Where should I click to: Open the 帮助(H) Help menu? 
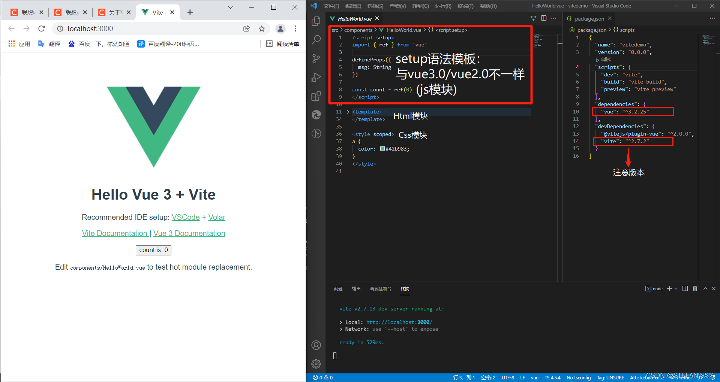pos(488,6)
